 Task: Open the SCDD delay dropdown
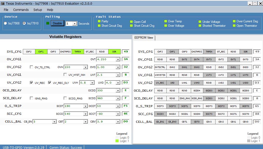(x=118, y=98)
